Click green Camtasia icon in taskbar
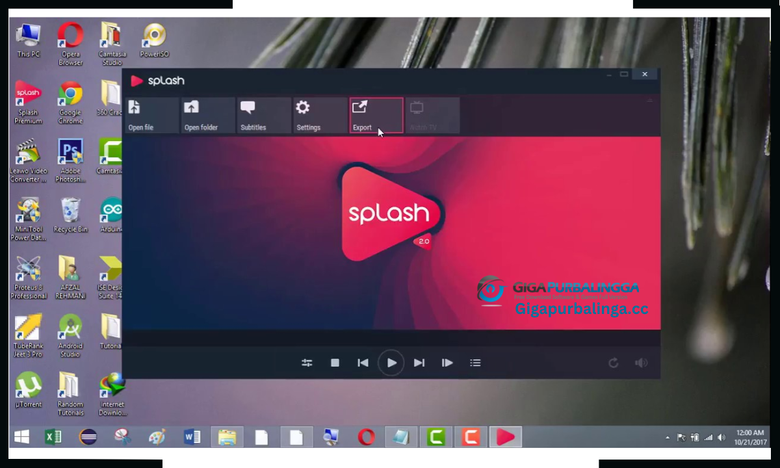780x468 pixels. point(435,437)
